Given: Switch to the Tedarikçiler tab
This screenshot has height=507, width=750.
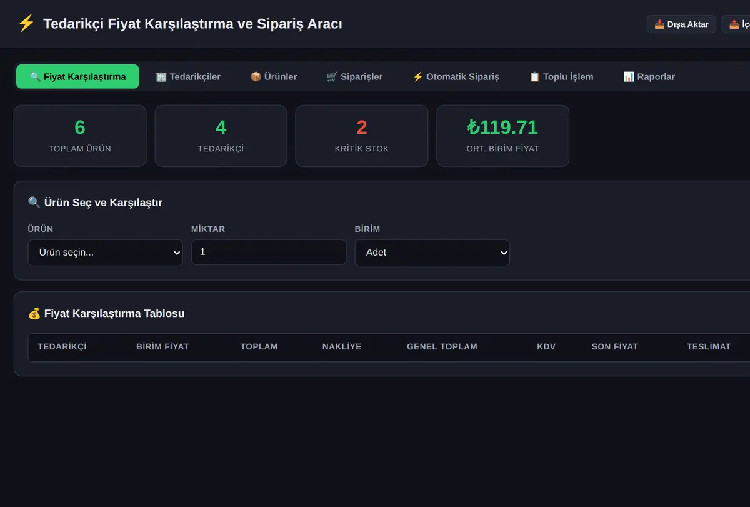Looking at the screenshot, I should point(188,76).
